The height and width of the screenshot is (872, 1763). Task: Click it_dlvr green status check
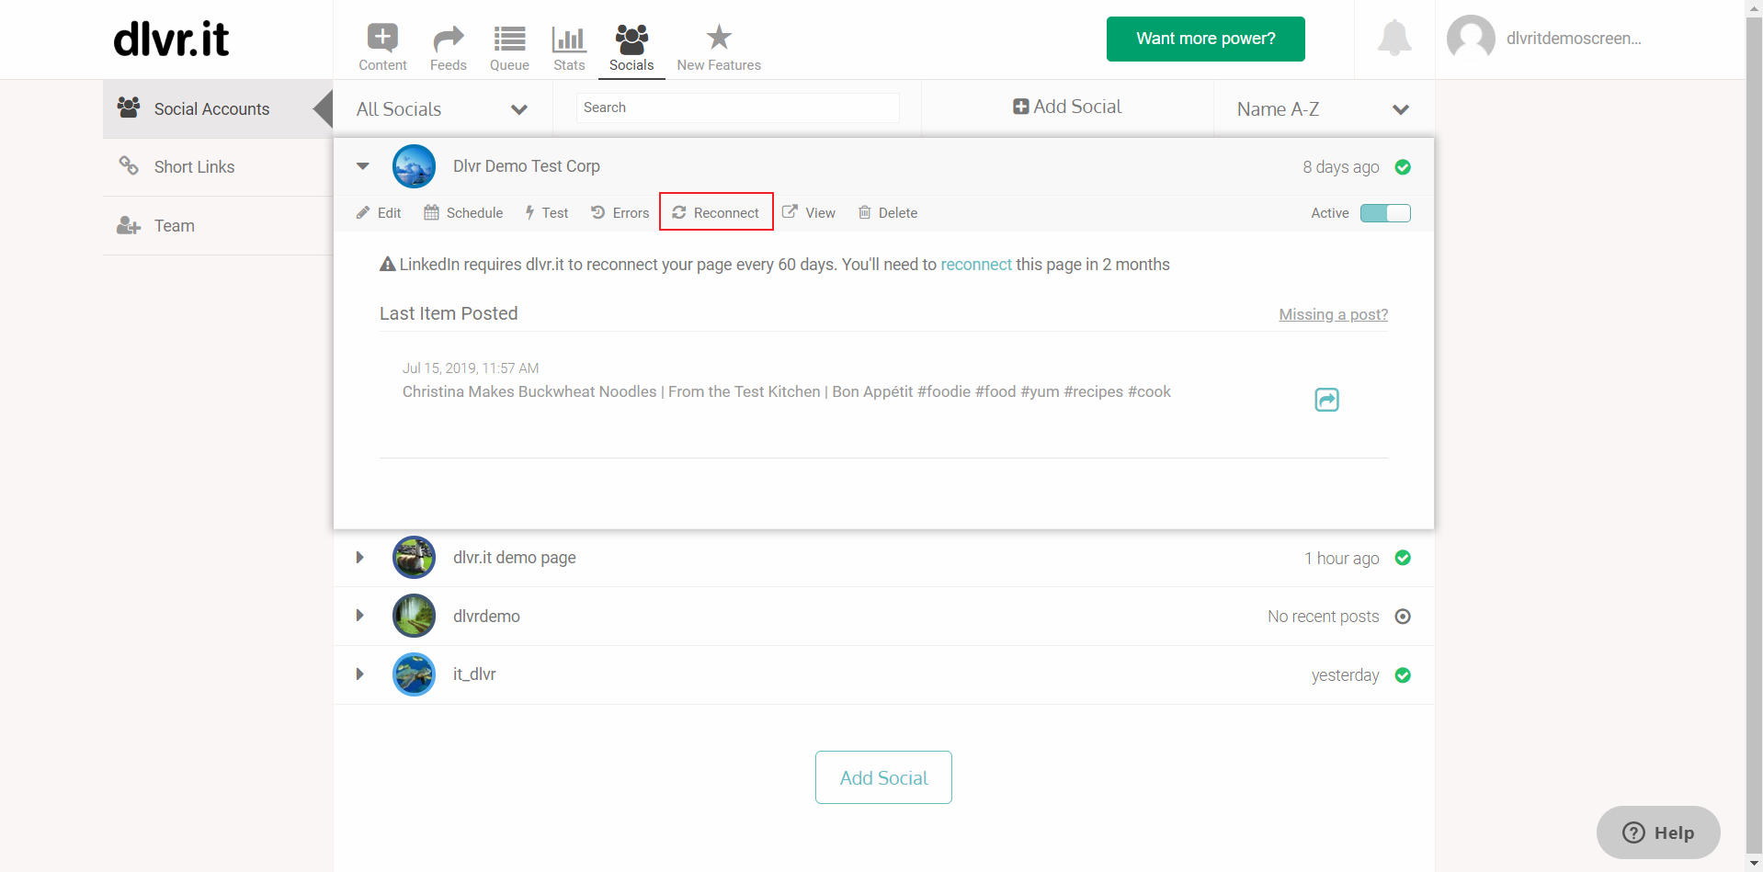pos(1403,675)
